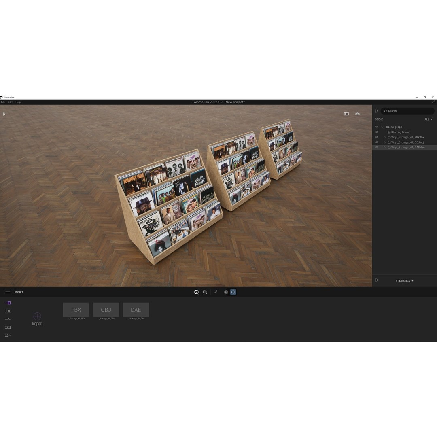Viewport: 437px width, 437px height.
Task: Click the Starting Ground object icon
Action: pyautogui.click(x=389, y=132)
